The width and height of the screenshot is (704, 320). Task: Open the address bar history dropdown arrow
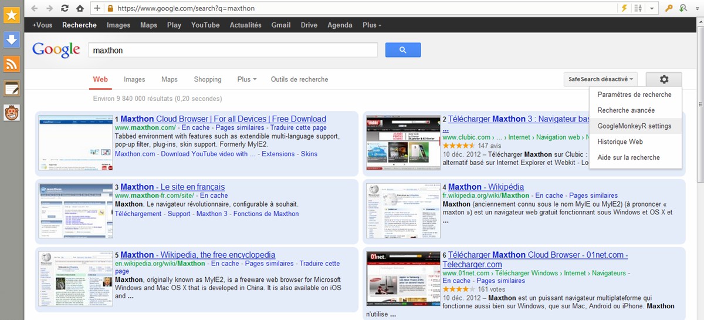pos(652,8)
